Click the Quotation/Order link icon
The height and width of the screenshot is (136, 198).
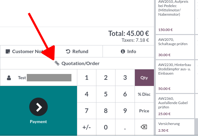click(57, 64)
